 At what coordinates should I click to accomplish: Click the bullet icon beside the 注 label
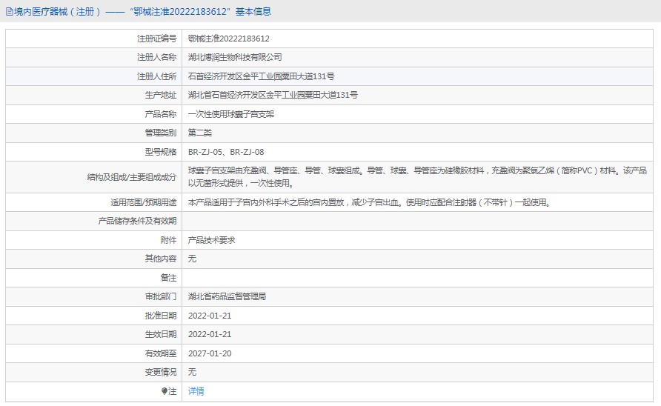point(165,391)
